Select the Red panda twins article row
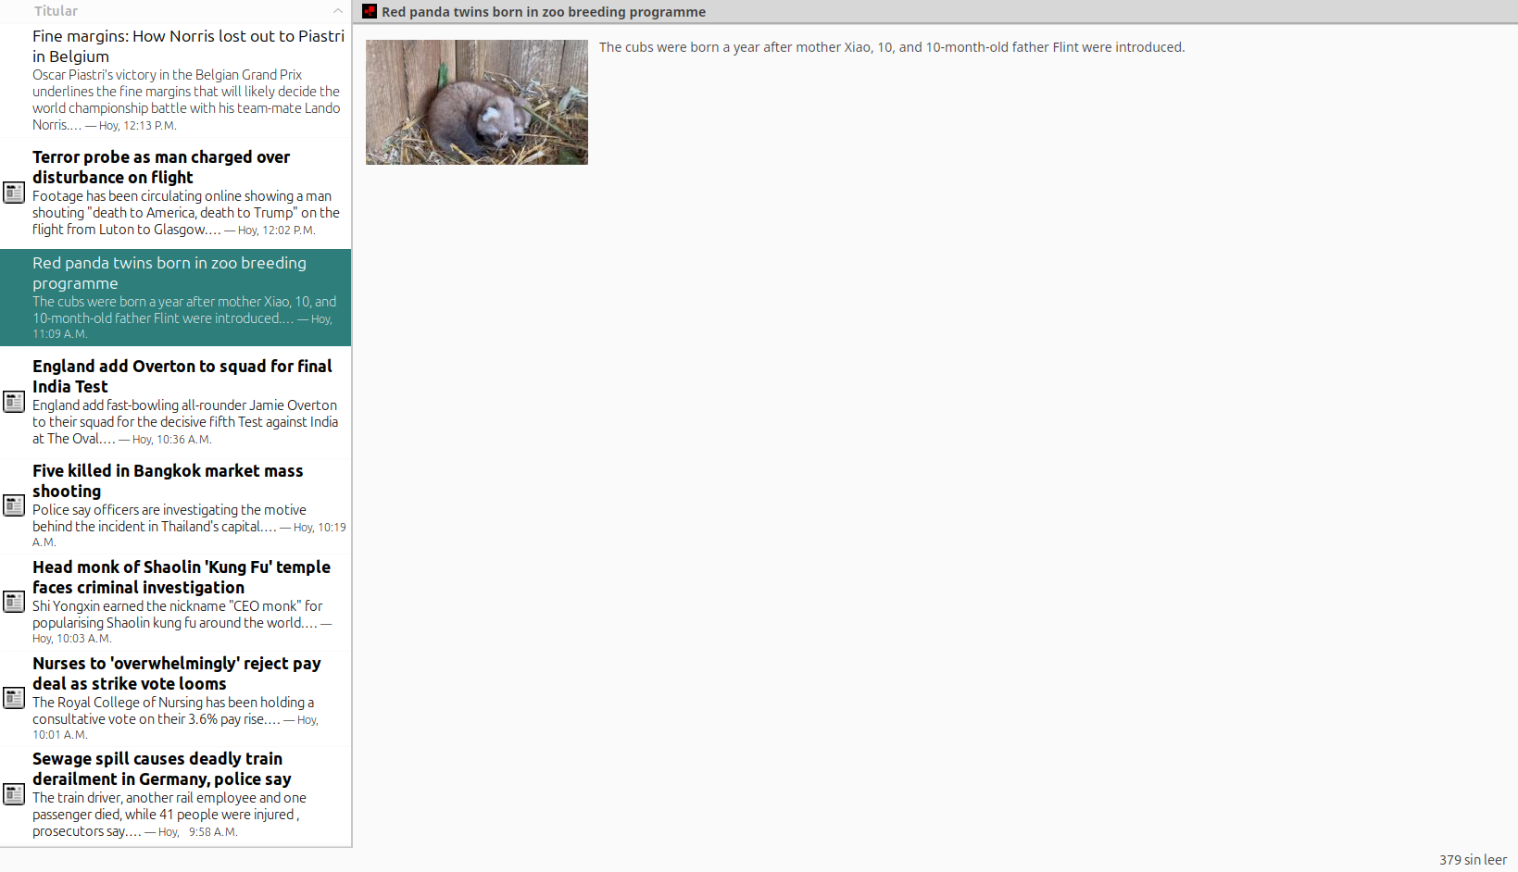This screenshot has width=1518, height=872. point(176,297)
